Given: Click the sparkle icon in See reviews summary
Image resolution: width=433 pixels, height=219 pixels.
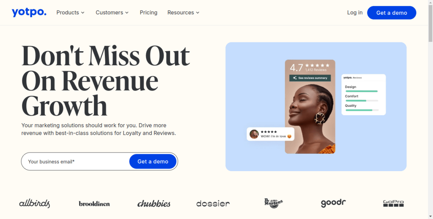Looking at the screenshot, I should pyautogui.click(x=295, y=78).
